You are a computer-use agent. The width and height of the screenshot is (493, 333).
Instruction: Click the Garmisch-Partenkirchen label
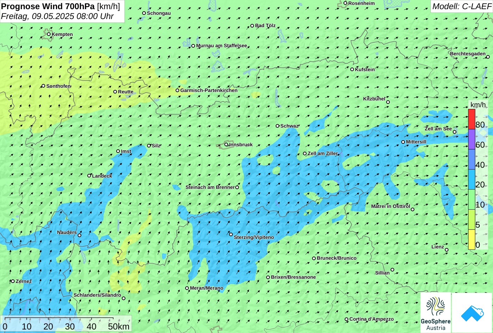pos(209,90)
